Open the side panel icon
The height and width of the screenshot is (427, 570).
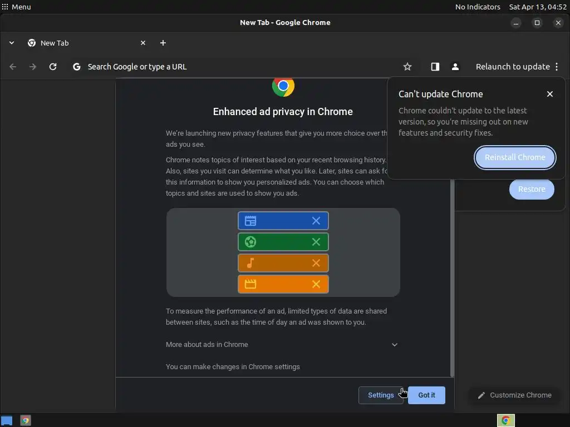[x=435, y=67]
